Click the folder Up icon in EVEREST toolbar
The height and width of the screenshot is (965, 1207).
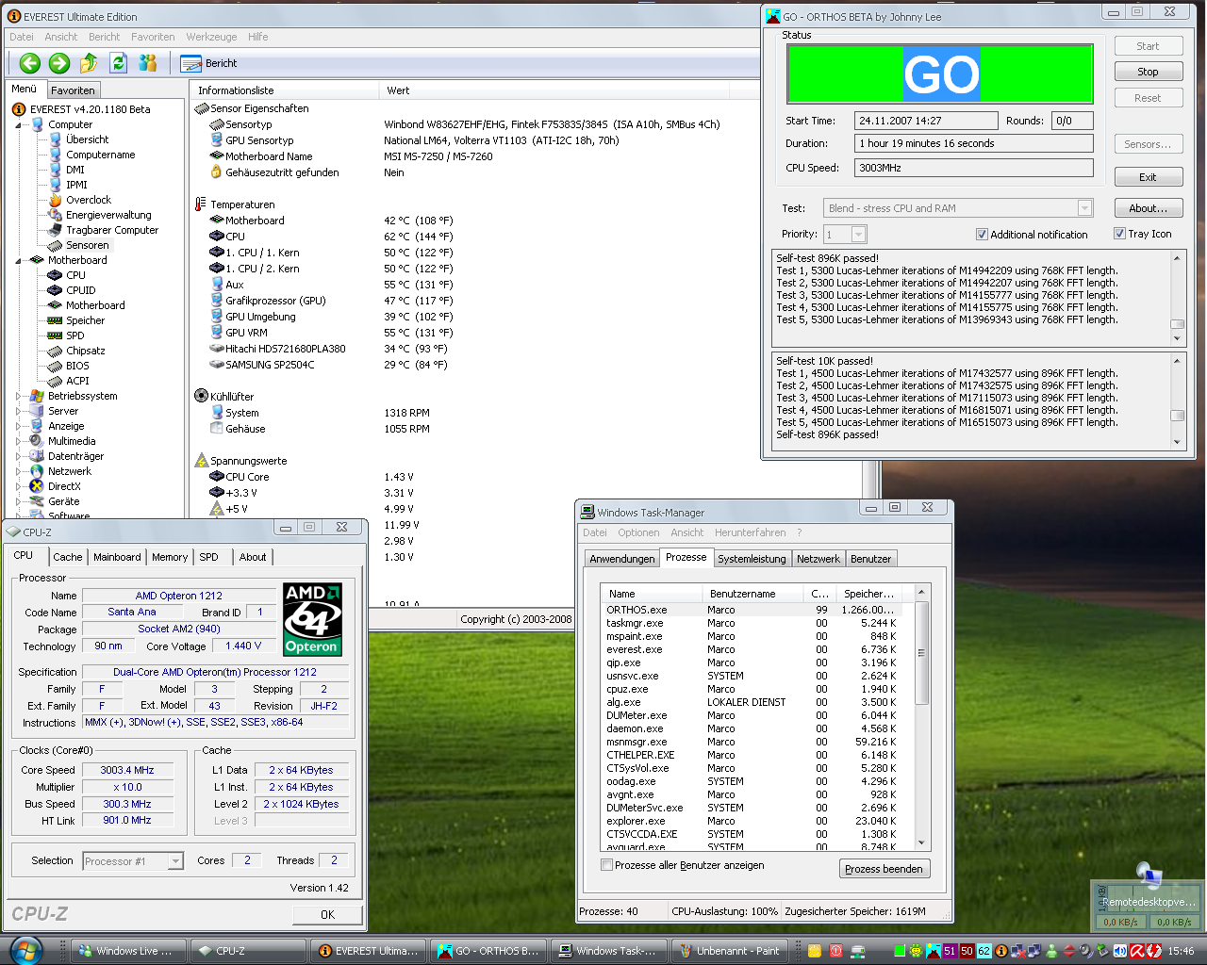pos(89,63)
